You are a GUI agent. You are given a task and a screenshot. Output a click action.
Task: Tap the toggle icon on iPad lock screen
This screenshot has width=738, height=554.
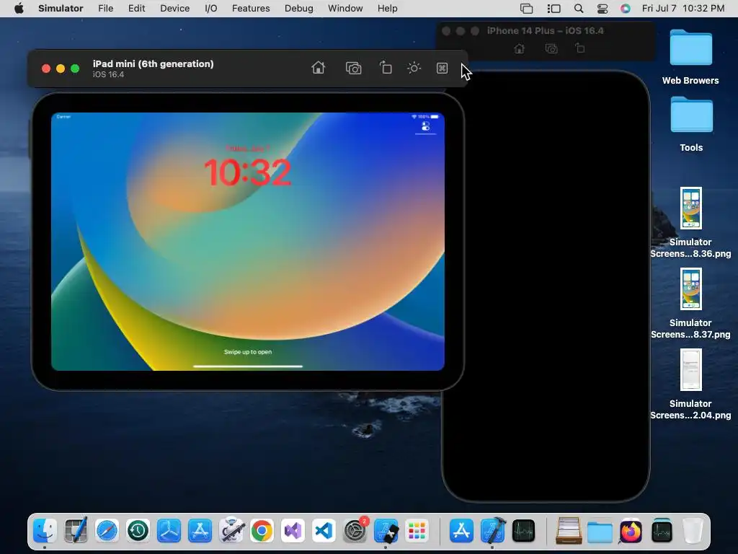tap(425, 126)
